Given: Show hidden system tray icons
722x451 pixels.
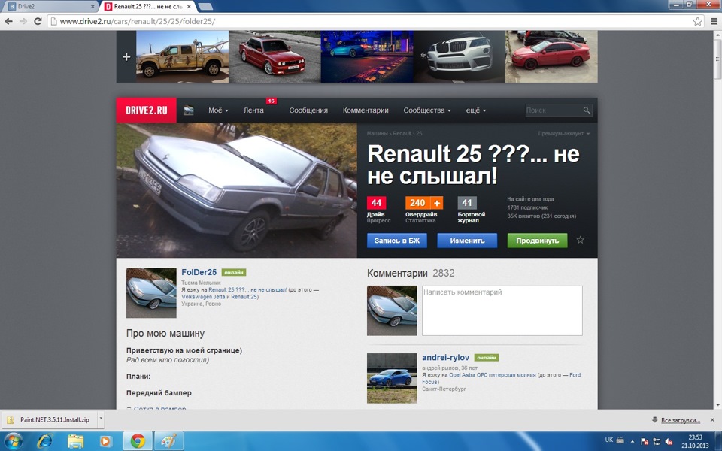Looking at the screenshot, I should (633, 441).
